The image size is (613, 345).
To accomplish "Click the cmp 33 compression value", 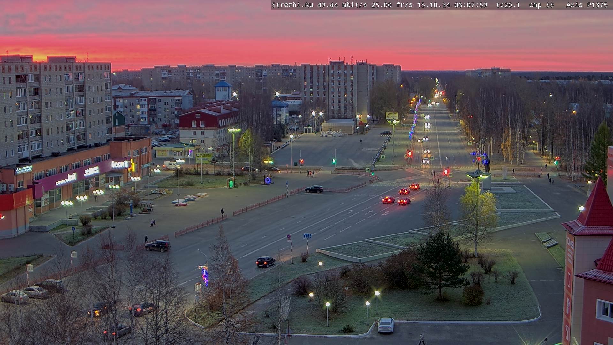I will [541, 5].
